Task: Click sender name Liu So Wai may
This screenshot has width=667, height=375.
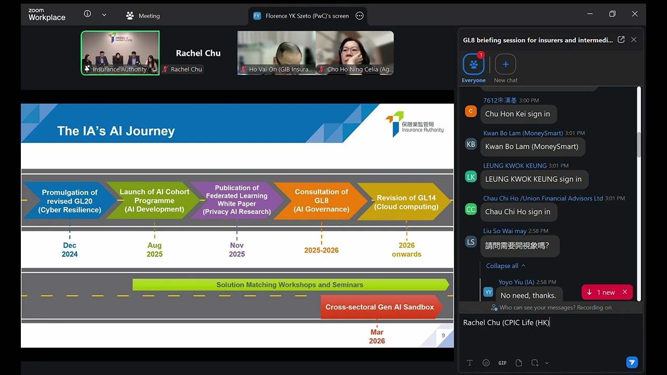Action: click(504, 231)
